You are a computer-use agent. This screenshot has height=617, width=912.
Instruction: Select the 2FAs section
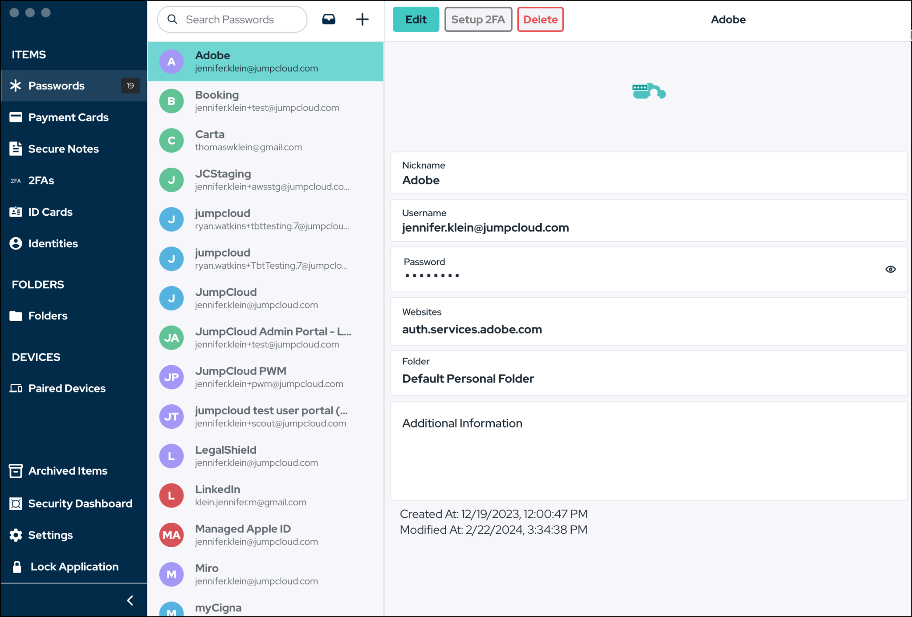(x=41, y=180)
